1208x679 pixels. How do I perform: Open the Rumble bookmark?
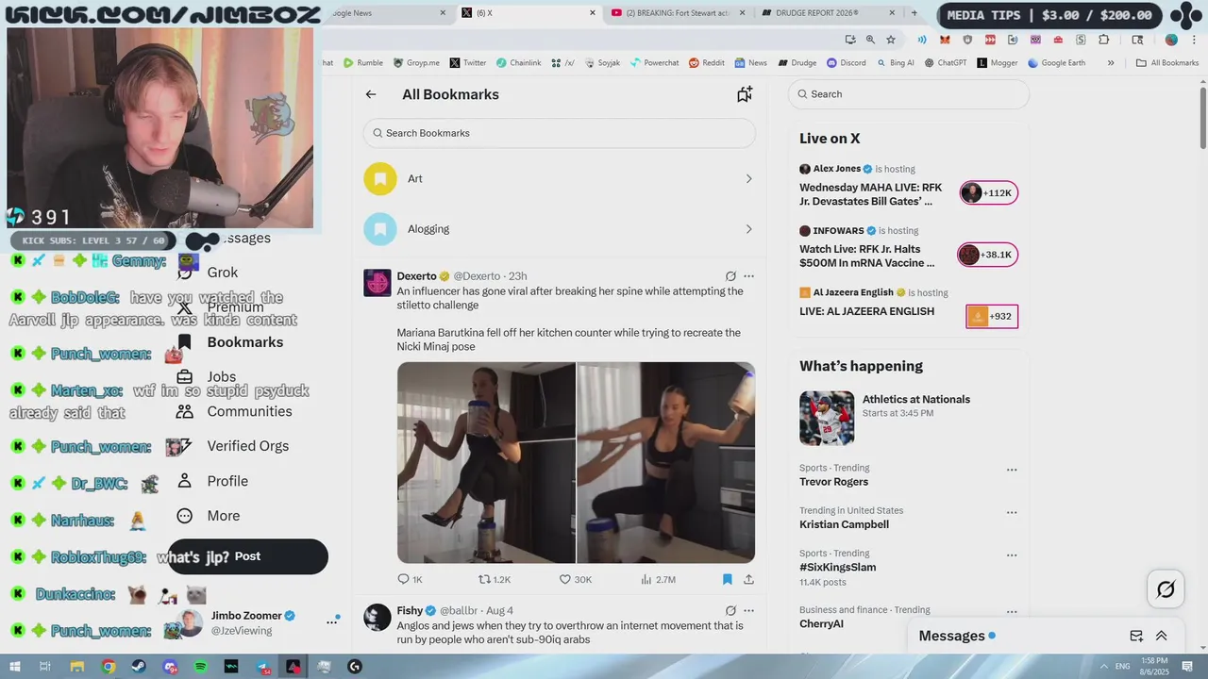363,63
